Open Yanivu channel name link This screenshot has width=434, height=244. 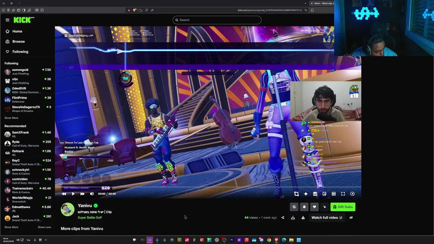[85, 206]
